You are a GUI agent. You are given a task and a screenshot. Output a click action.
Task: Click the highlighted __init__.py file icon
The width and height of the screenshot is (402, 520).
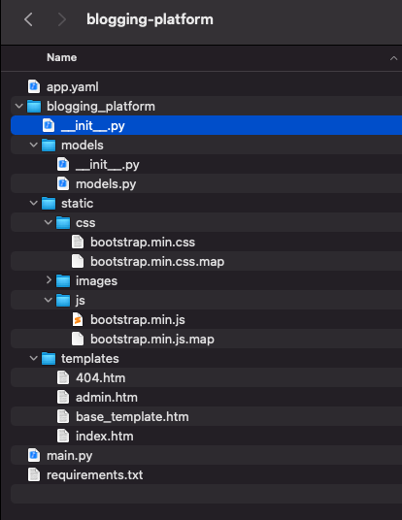tap(49, 126)
